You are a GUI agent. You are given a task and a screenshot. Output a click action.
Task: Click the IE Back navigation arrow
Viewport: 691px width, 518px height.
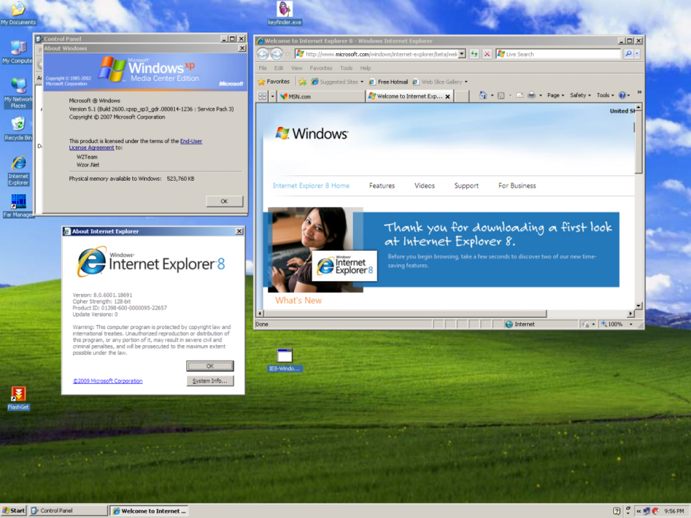tap(263, 54)
